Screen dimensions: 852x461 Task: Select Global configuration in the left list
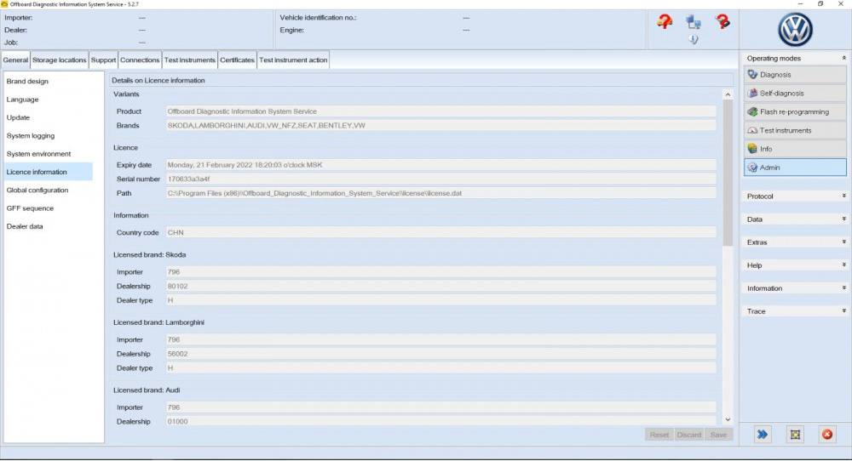(37, 191)
